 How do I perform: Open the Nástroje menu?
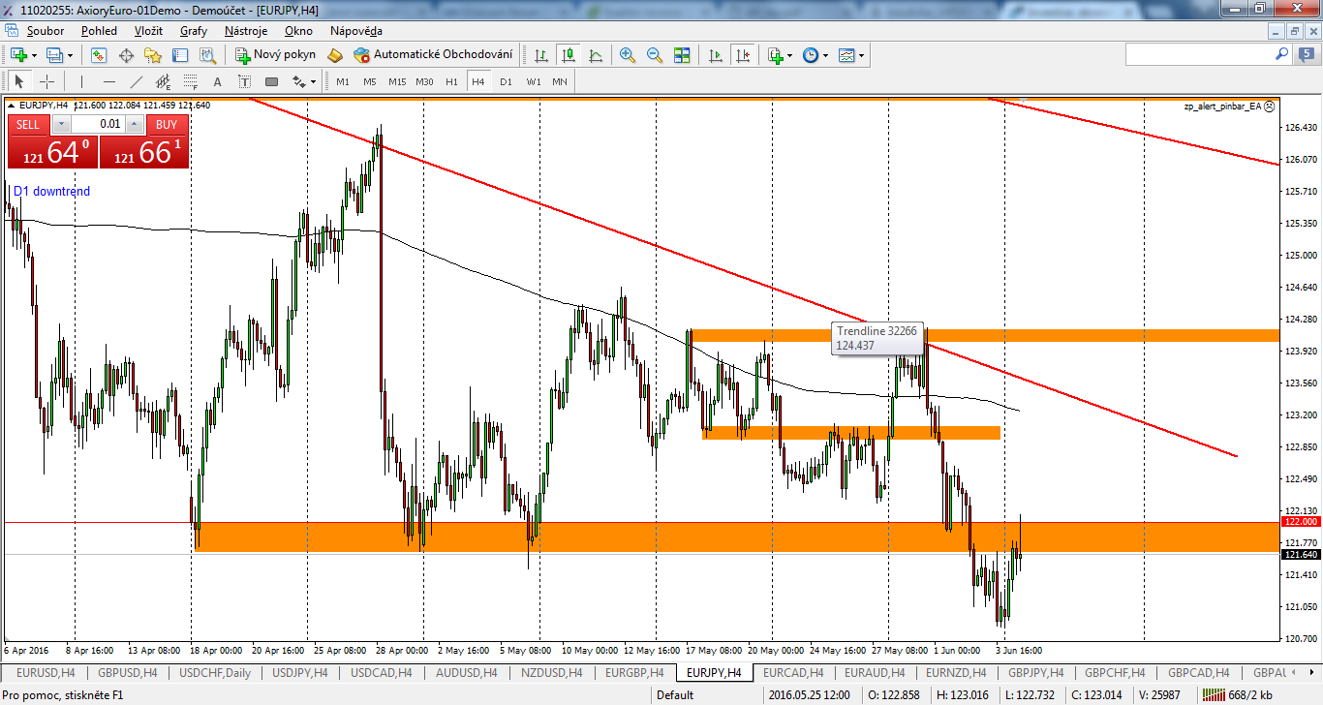(x=246, y=31)
